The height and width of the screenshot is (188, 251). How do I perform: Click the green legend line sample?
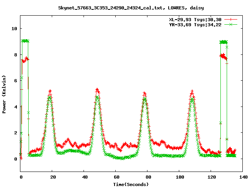231,24
